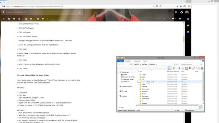Open Keep notes in the Gmail side panel
The height and width of the screenshot is (123, 219).
(188, 26)
